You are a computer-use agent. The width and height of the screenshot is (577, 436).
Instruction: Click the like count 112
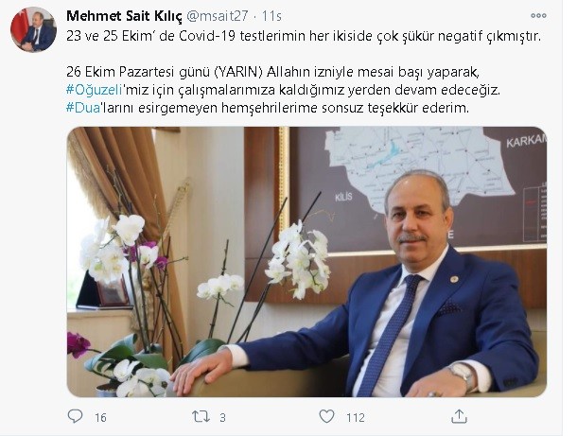(x=356, y=417)
